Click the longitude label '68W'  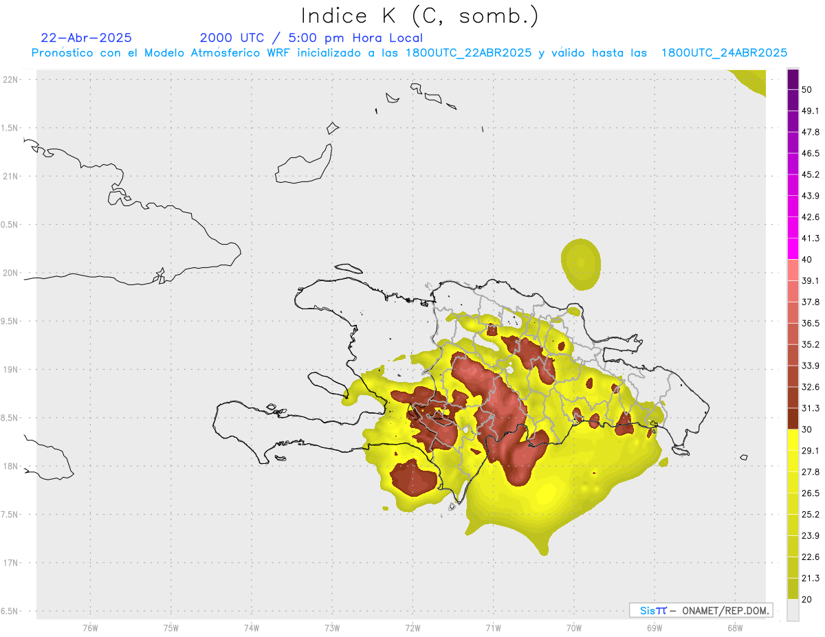[735, 628]
